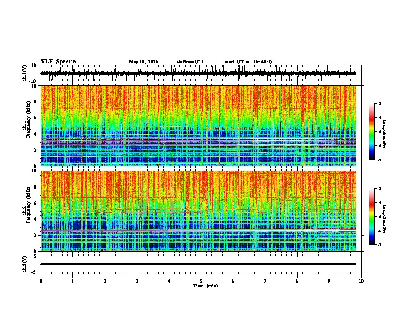This screenshot has width=407, height=315.
Task: Click the 9 minute time axis tick
Action: click(x=329, y=281)
